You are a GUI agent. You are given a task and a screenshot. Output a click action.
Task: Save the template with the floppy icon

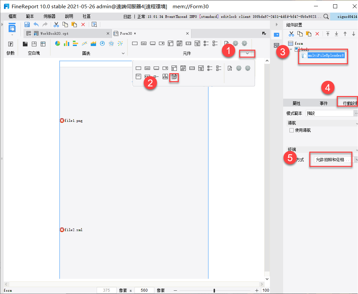27,24
